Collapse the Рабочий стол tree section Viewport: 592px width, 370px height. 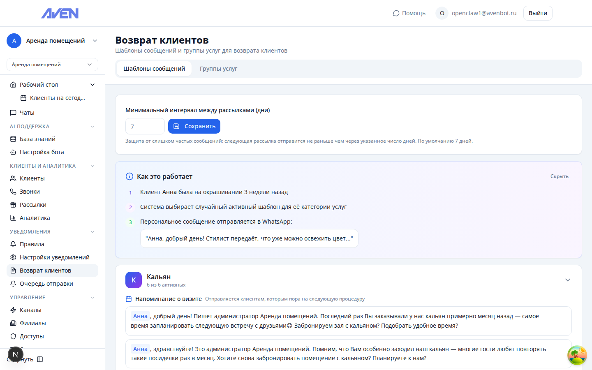tap(92, 85)
